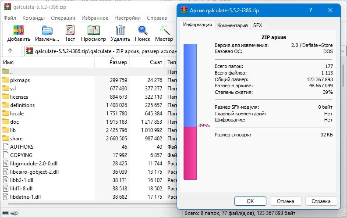Expand the address bar dropdown arrow
Image resolution: width=347 pixels, height=218 pixels.
tap(343, 51)
